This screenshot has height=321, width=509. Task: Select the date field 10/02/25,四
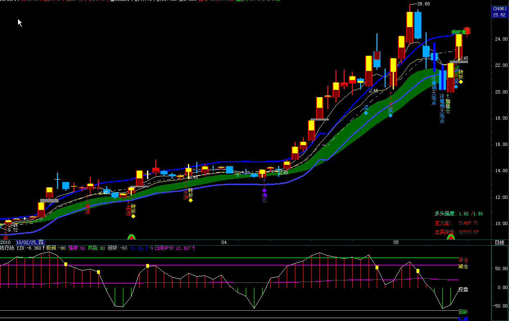(29, 242)
